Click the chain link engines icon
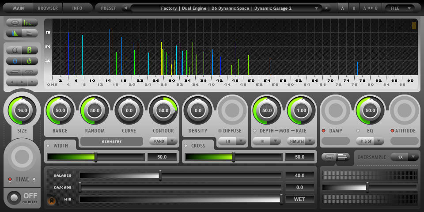Image resolution: width=424 pixels, height=212 pixels. (x=30, y=72)
